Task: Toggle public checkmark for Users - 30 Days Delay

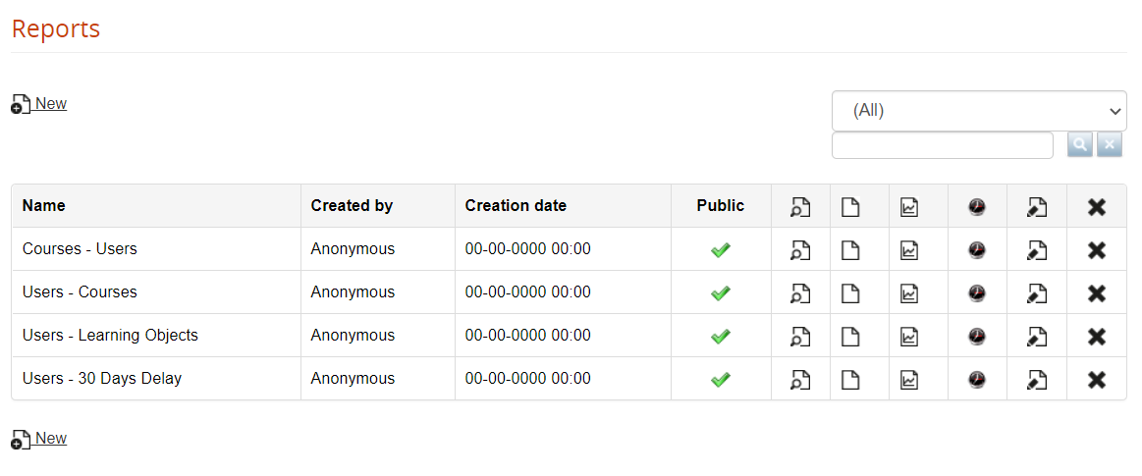Action: (721, 380)
